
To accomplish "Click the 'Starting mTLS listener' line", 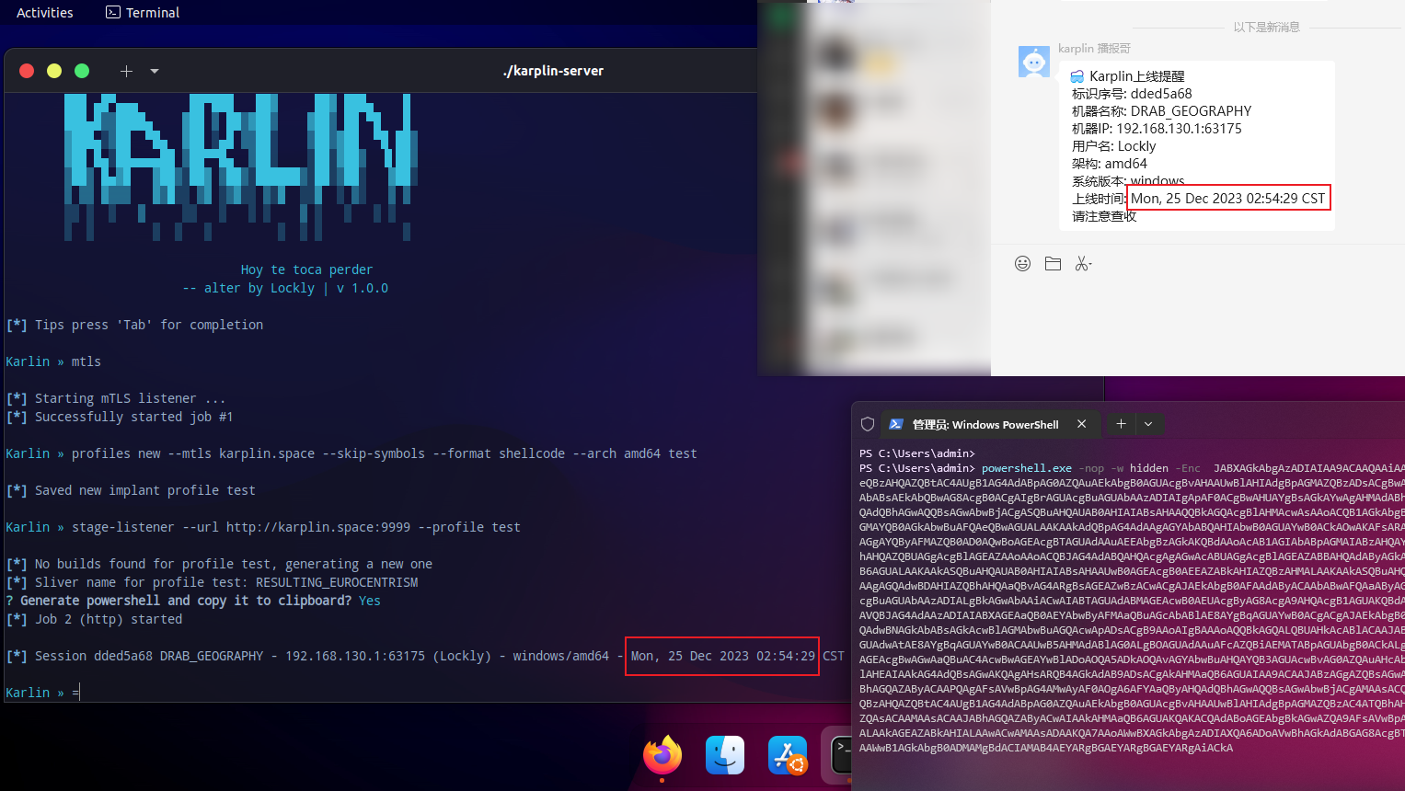I will click(116, 398).
